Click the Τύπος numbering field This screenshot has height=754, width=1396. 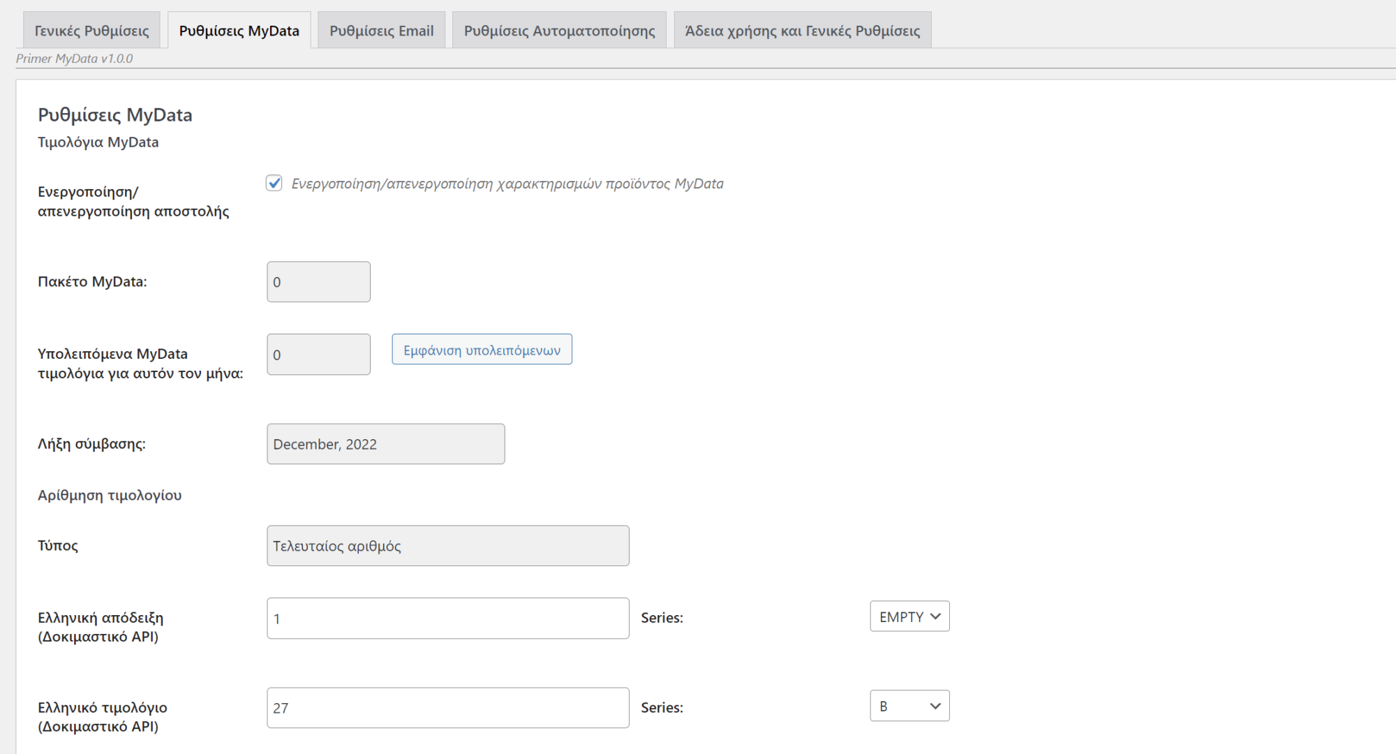447,545
